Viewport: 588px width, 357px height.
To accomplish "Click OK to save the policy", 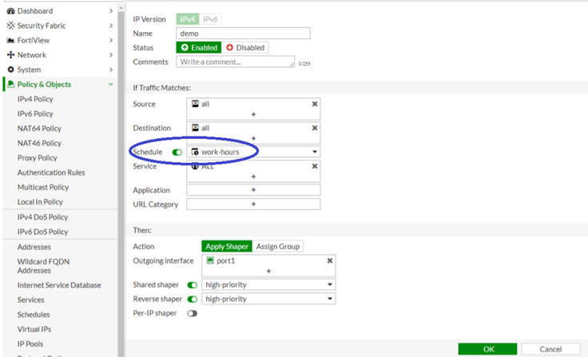I will [487, 349].
